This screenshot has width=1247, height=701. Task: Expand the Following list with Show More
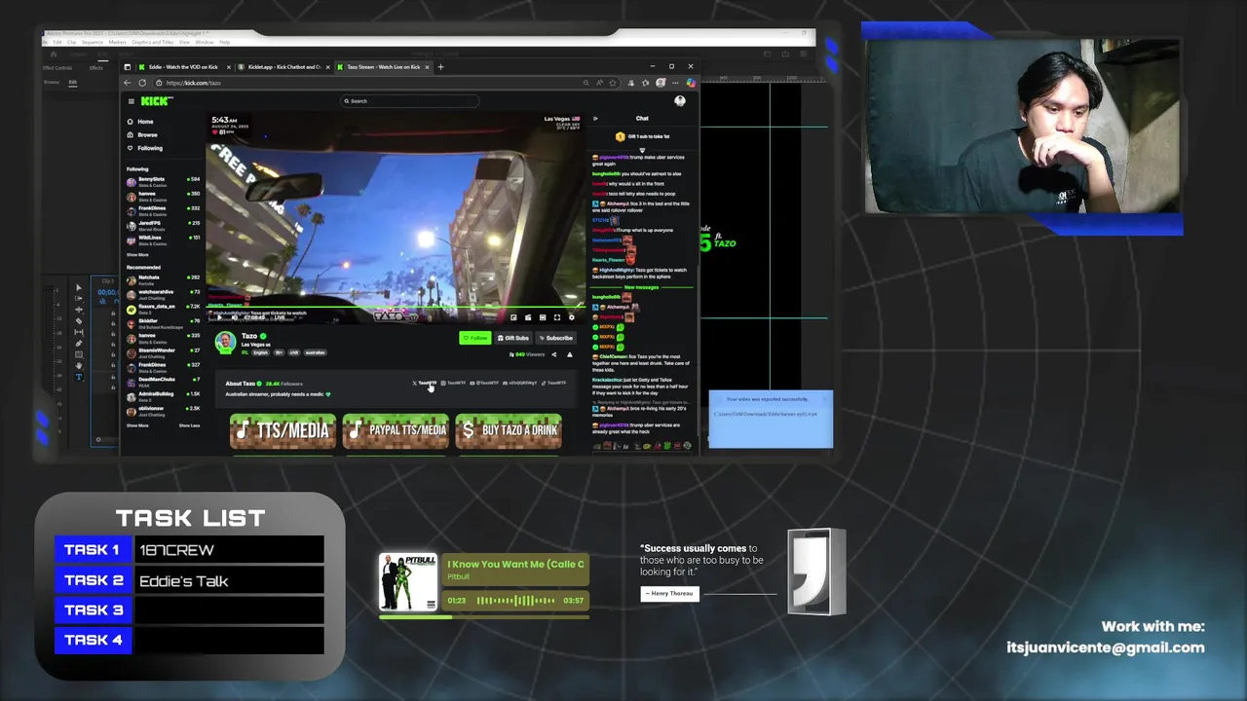click(x=137, y=254)
